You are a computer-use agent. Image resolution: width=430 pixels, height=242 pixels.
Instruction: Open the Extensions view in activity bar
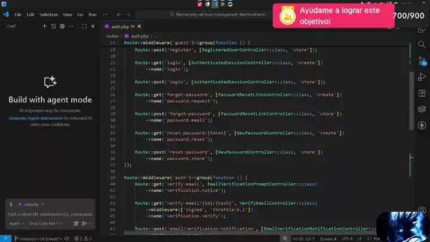click(422, 92)
